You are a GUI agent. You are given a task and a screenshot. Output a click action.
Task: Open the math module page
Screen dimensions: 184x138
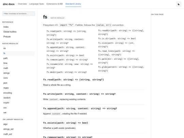point(18,68)
